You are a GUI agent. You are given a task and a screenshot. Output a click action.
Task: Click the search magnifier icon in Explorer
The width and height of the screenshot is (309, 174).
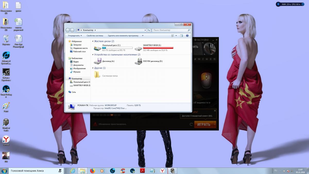(189, 30)
